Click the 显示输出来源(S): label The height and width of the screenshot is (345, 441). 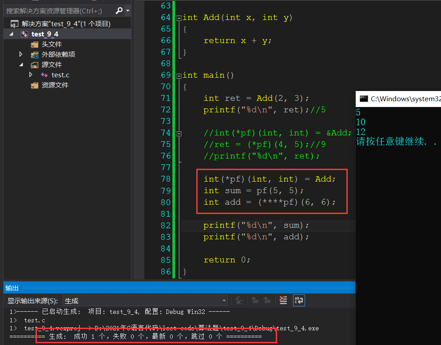pos(32,301)
